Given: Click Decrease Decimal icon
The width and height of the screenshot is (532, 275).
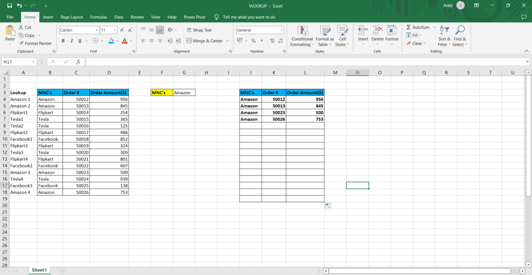Looking at the screenshot, I should [280, 41].
